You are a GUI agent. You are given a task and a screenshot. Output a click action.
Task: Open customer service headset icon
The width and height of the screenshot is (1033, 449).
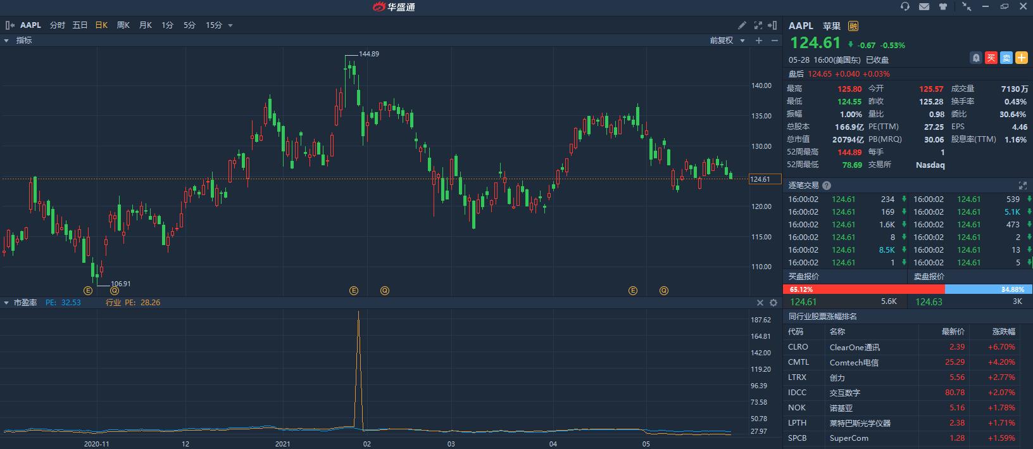[905, 7]
